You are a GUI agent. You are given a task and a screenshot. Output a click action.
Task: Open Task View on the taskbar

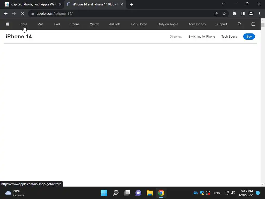click(x=127, y=193)
